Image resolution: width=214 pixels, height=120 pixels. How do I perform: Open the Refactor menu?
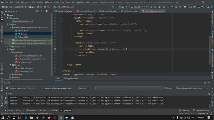49,2
